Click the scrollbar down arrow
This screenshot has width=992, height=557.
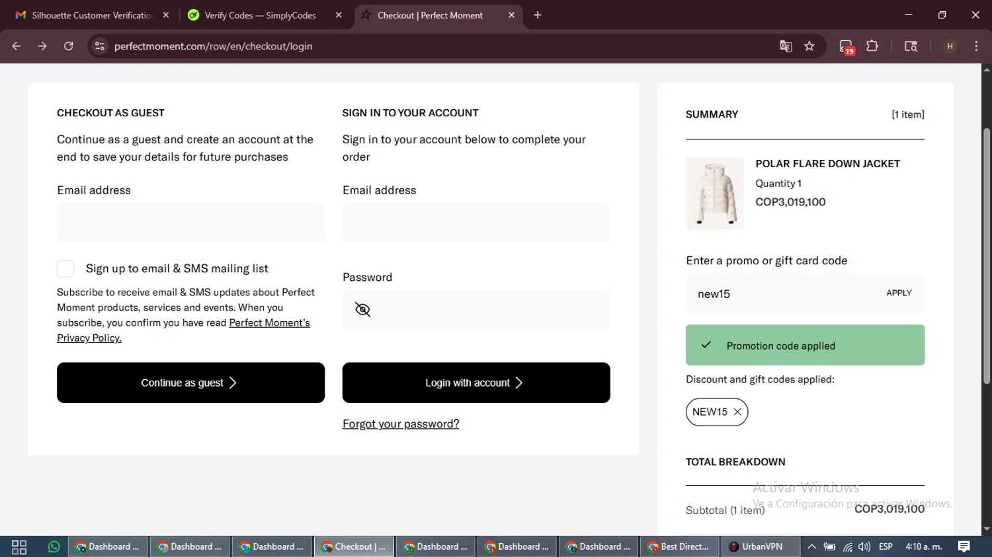987,529
